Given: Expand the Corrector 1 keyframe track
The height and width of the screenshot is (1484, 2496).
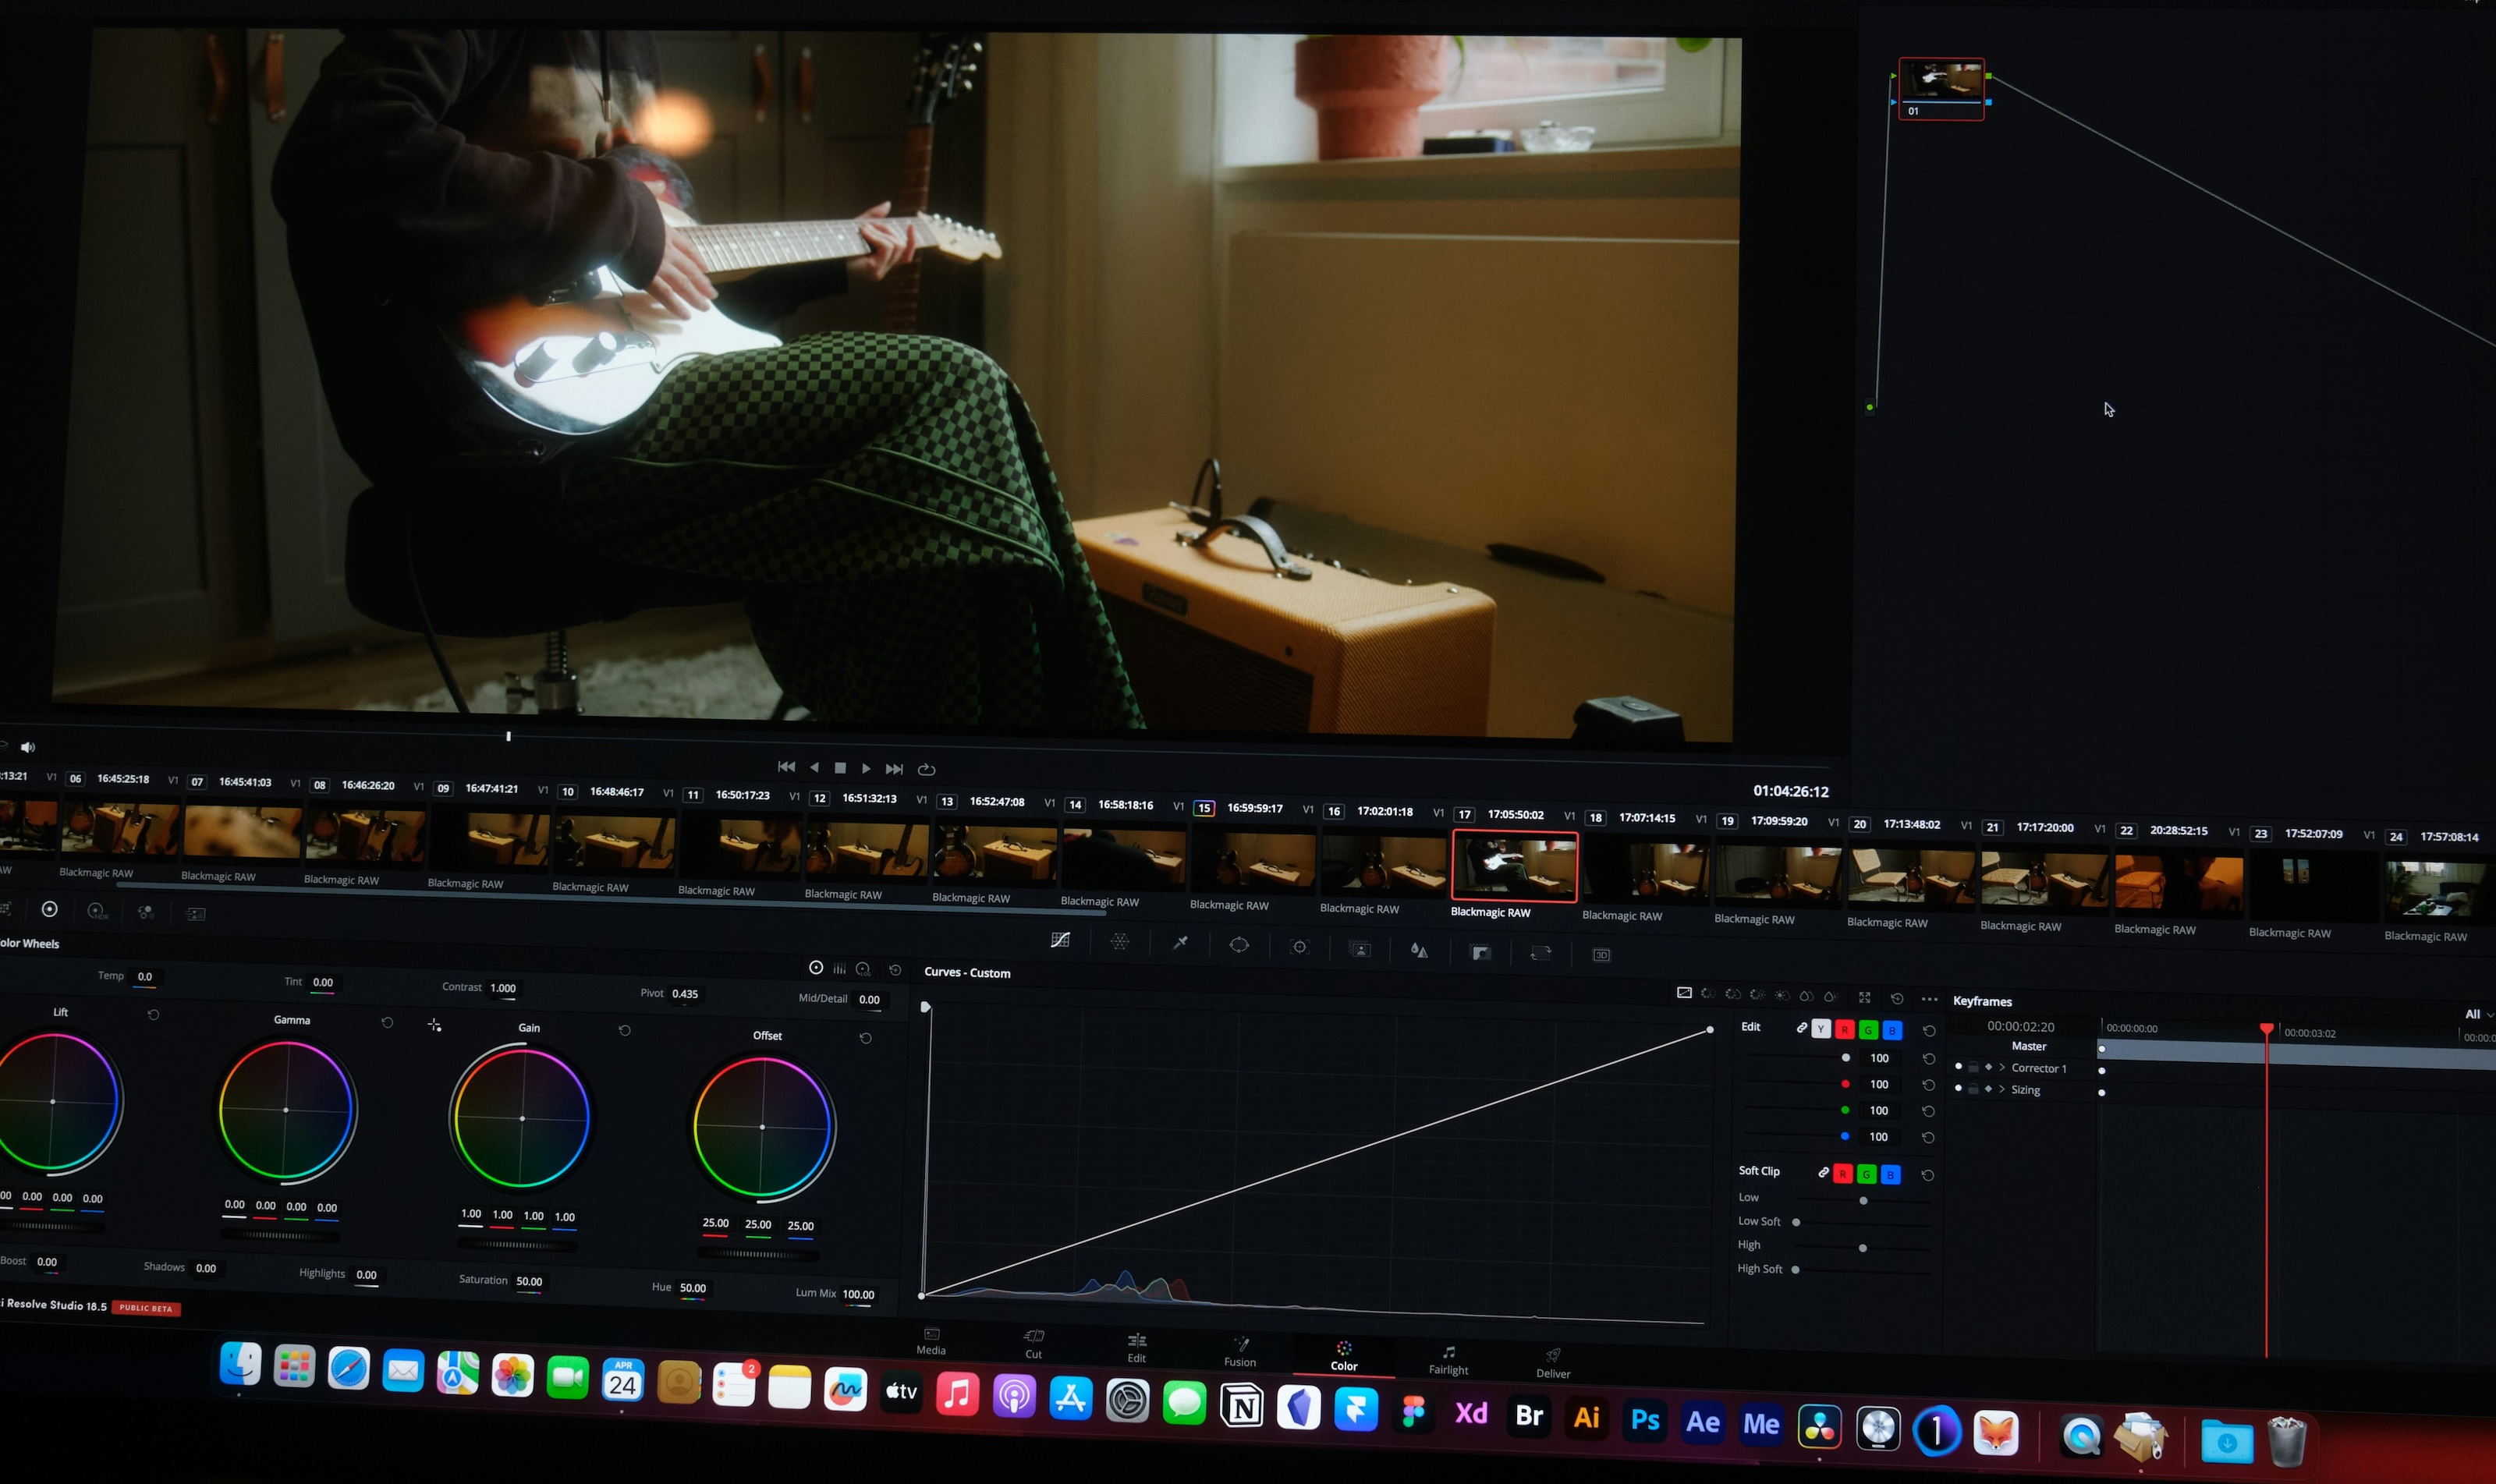Looking at the screenshot, I should tap(2002, 1067).
